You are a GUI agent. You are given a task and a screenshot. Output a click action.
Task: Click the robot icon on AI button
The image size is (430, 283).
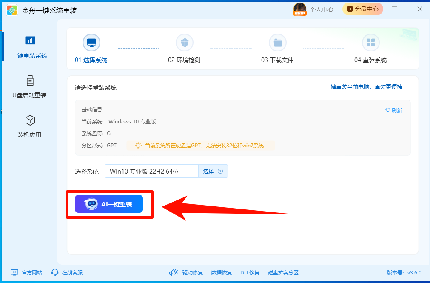(91, 204)
